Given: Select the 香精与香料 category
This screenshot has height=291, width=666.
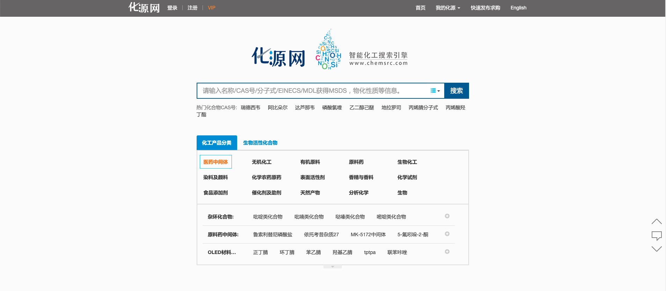Looking at the screenshot, I should [361, 177].
